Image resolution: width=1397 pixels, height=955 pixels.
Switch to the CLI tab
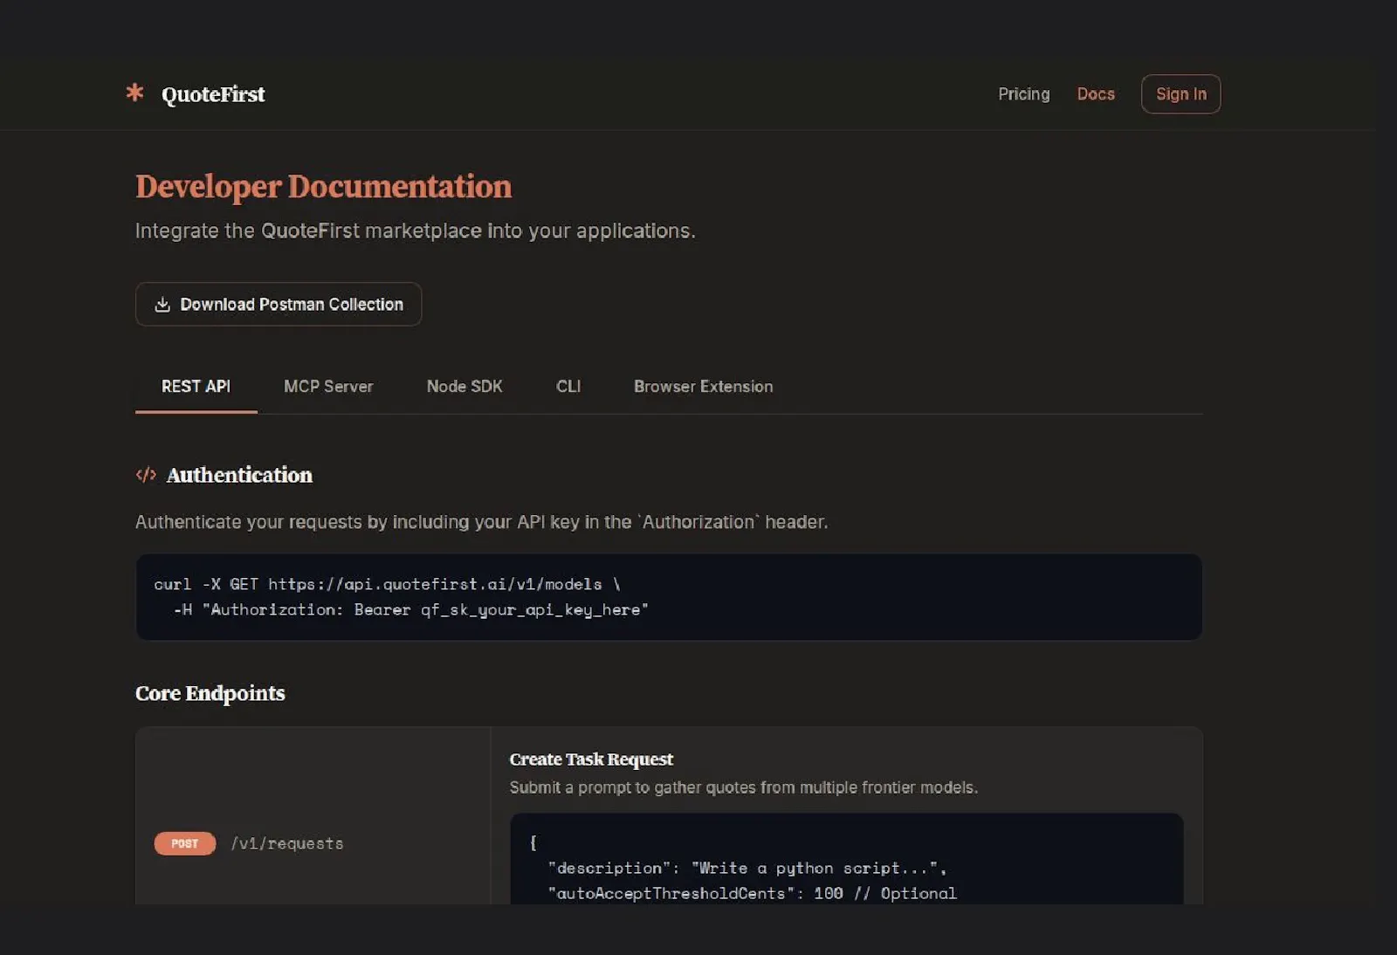[x=568, y=386]
